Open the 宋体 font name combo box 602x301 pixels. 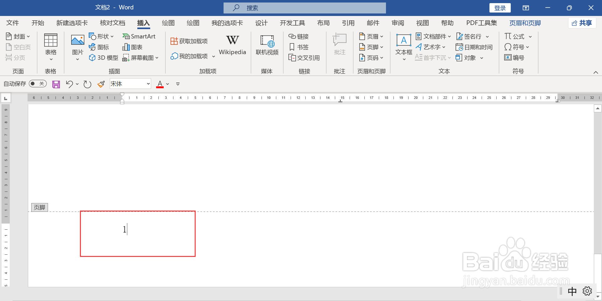coord(130,84)
